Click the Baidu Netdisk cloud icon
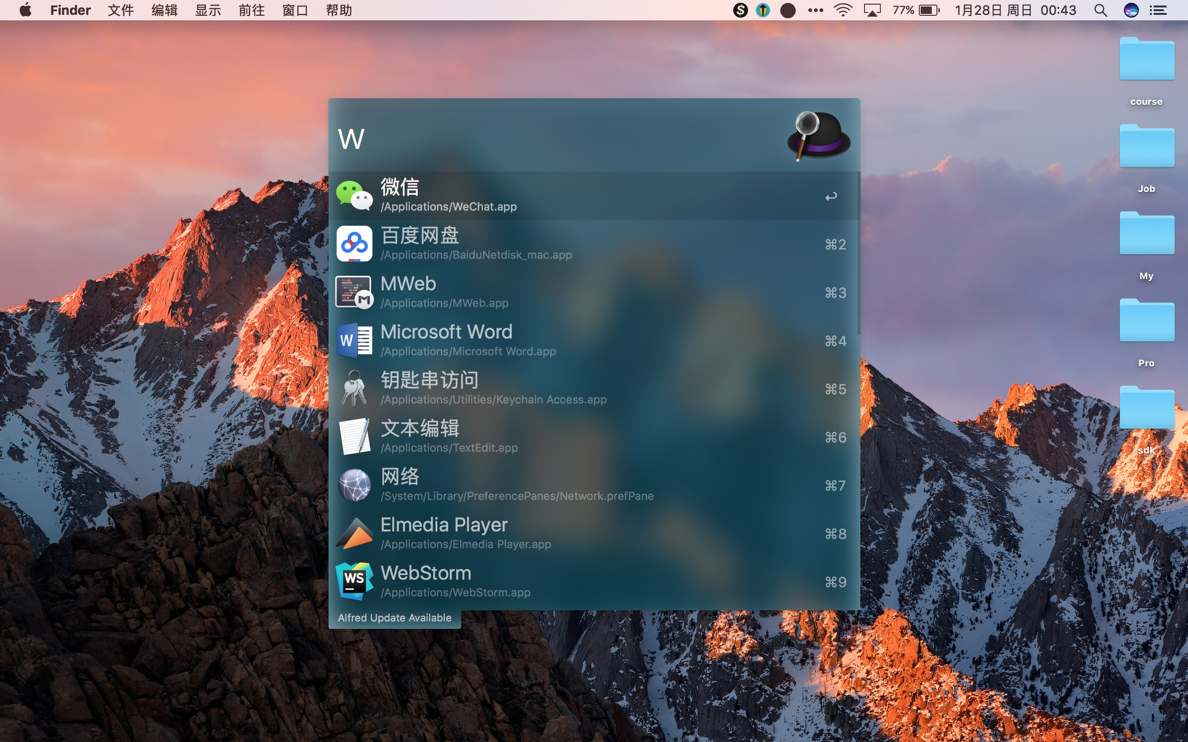Viewport: 1188px width, 742px height. click(x=354, y=244)
